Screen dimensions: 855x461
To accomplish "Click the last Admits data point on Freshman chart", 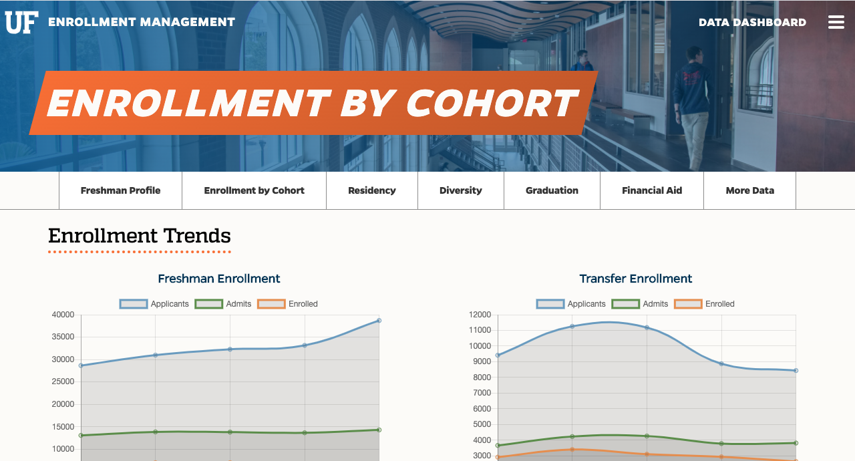I will pyautogui.click(x=379, y=430).
